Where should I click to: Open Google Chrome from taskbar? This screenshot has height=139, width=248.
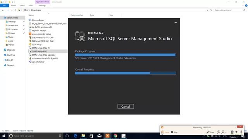[115, 136]
